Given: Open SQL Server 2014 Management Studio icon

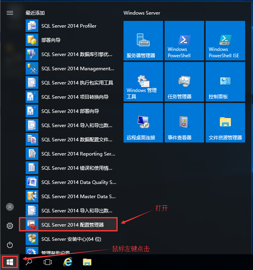Looking at the screenshot, I should coord(32,68).
